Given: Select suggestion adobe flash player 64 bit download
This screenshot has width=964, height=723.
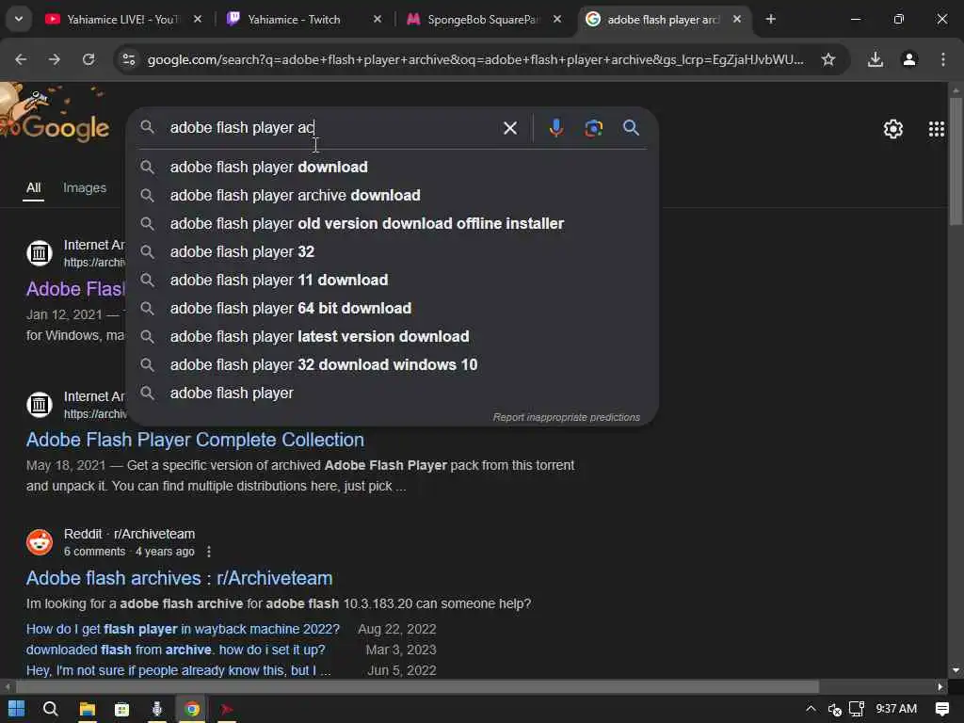Looking at the screenshot, I should coord(393,309).
